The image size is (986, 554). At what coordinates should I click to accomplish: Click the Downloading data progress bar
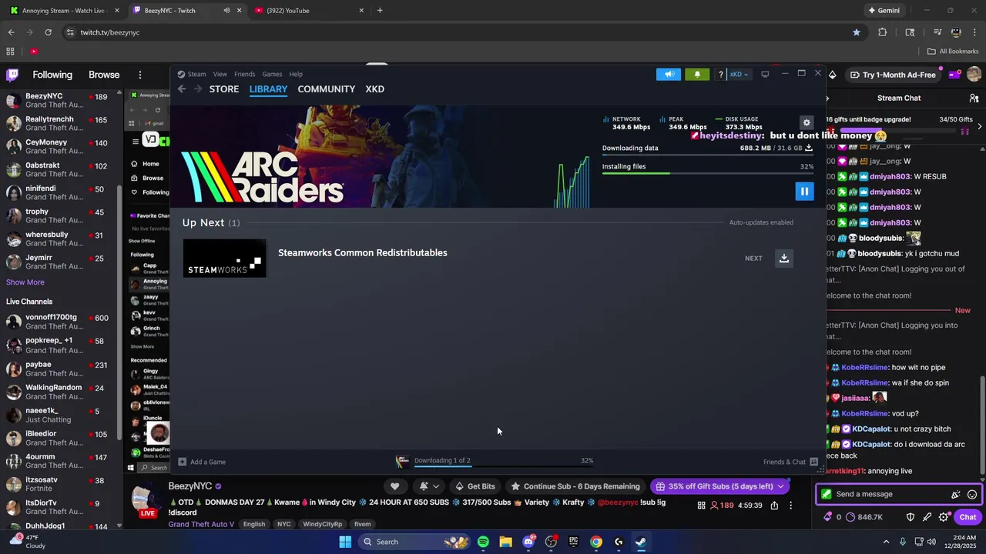coord(708,155)
